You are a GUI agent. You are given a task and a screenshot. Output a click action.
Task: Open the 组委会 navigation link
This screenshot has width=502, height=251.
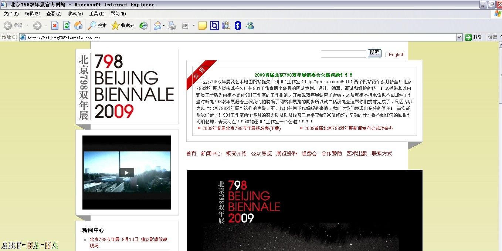tap(309, 154)
